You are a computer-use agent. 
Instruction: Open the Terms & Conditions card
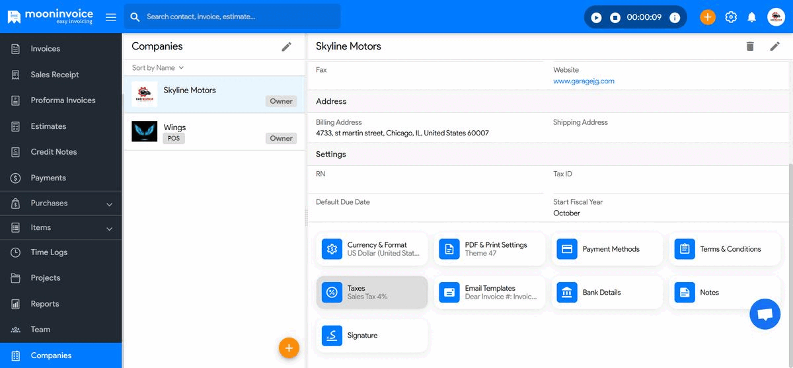point(725,249)
